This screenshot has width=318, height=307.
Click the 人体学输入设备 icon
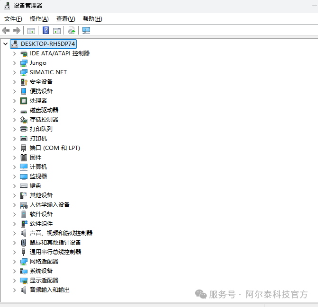(x=24, y=205)
